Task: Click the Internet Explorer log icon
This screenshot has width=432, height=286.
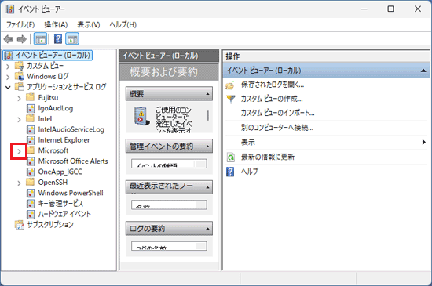Action: [31, 140]
